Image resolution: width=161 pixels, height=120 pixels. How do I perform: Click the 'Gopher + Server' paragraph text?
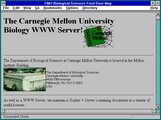[x=77, y=102]
